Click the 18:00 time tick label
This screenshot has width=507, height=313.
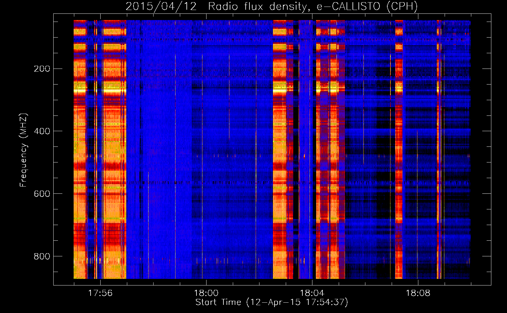[x=206, y=293]
